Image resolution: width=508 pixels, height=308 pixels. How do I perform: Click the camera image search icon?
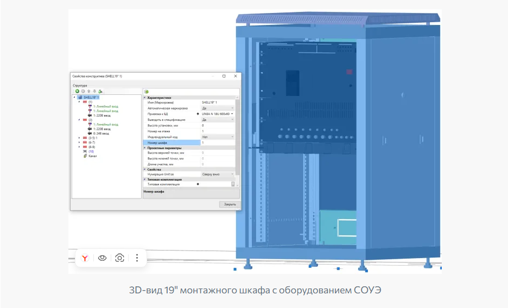click(x=119, y=258)
